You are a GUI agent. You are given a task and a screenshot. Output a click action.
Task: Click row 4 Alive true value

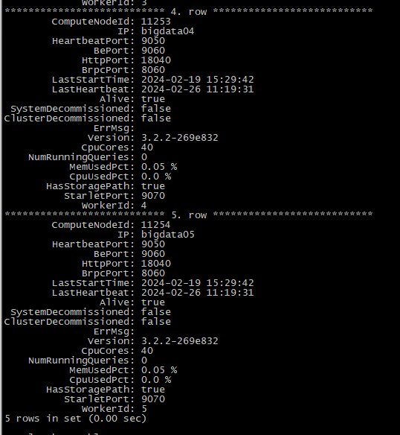(x=153, y=99)
